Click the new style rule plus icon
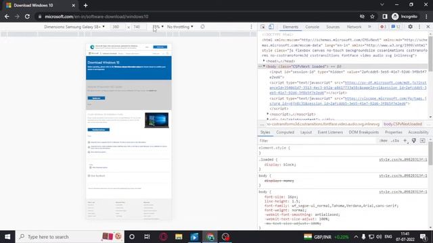This screenshot has width=433, height=243. pyautogui.click(x=405, y=140)
